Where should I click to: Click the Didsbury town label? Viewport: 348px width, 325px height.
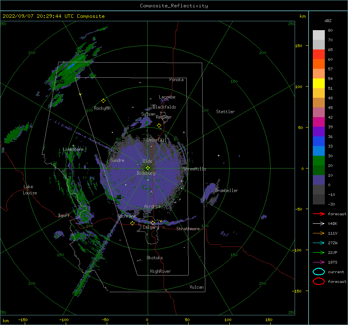pyautogui.click(x=146, y=173)
